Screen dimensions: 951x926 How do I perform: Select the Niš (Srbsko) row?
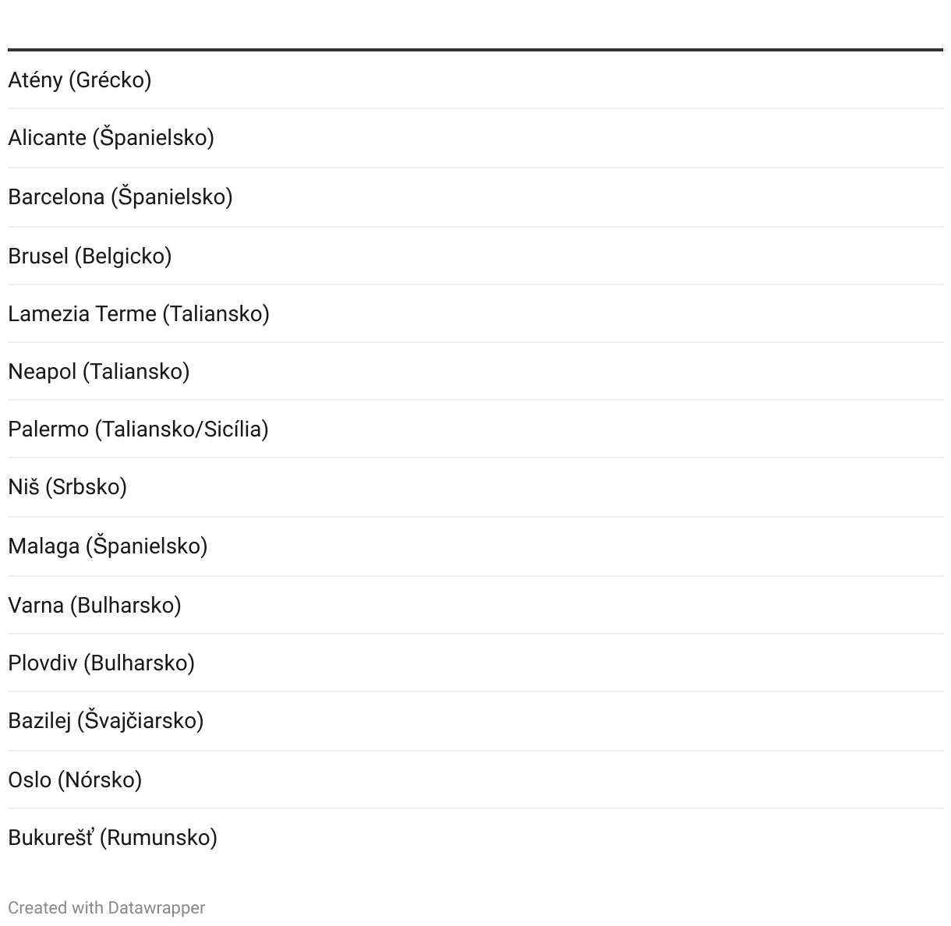475,487
